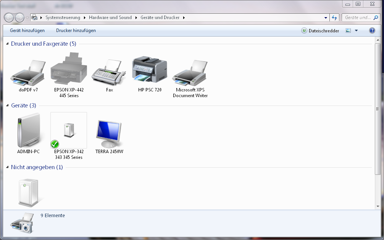Select the HP PSC 720 printer
Image resolution: width=384 pixels, height=240 pixels.
[150, 70]
